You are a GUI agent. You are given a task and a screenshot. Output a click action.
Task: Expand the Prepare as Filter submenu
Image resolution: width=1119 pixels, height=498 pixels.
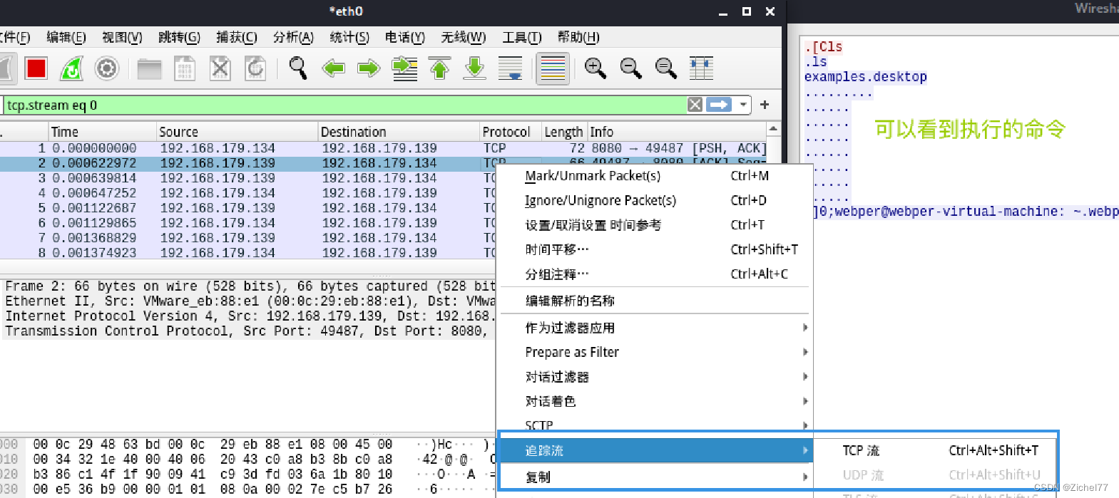[655, 352]
